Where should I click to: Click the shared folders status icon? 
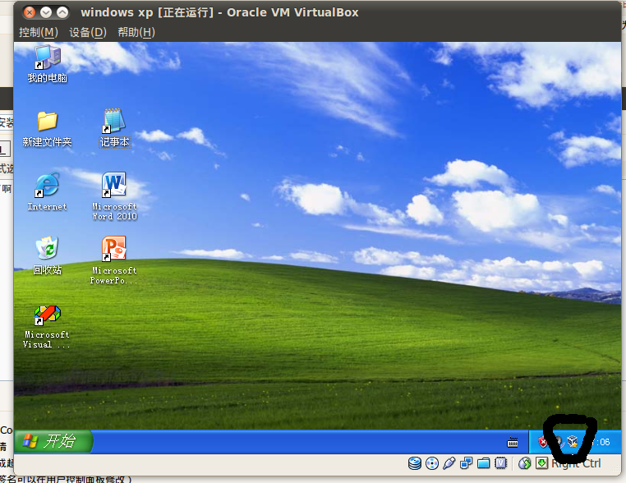pyautogui.click(x=484, y=463)
